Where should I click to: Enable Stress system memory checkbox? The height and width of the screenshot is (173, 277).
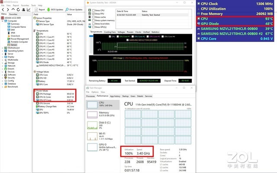click(x=93, y=20)
